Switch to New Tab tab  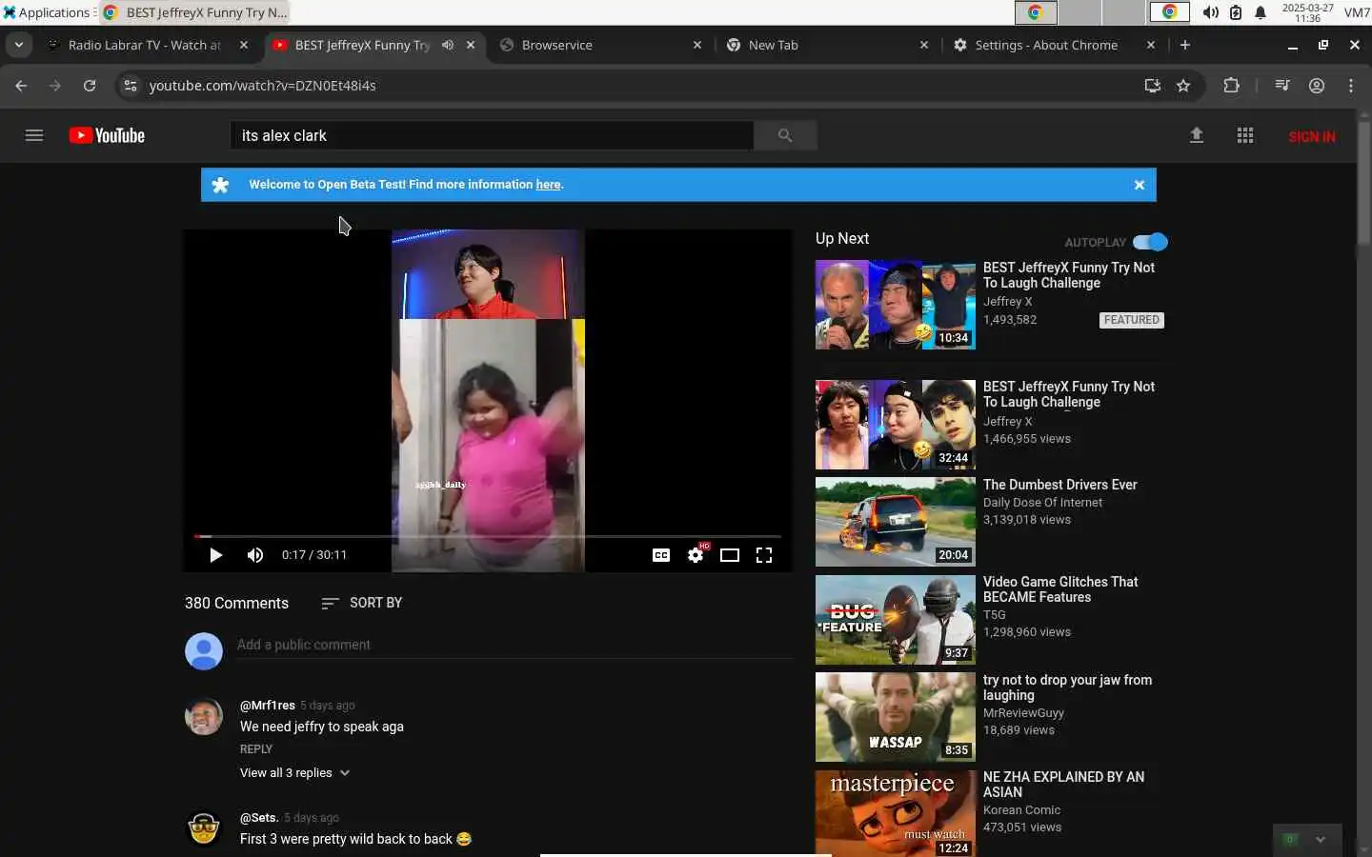tap(827, 45)
